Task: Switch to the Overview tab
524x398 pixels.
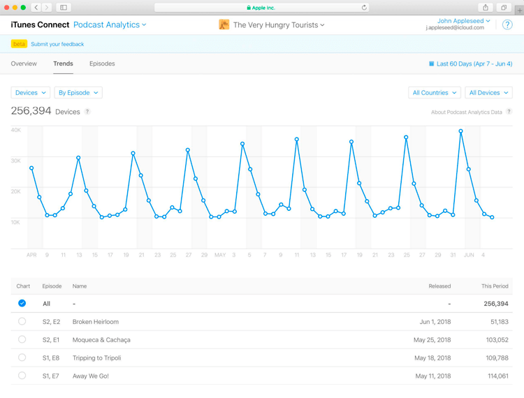Action: pyautogui.click(x=24, y=64)
